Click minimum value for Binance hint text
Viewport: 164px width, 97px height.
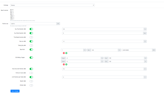(18, 26)
